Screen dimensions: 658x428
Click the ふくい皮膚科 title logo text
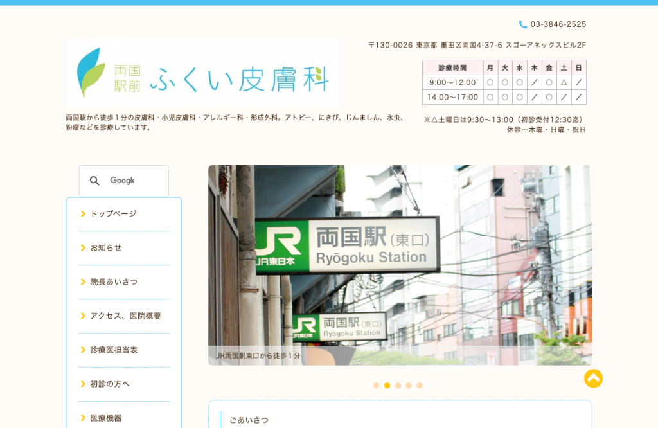[x=239, y=78]
